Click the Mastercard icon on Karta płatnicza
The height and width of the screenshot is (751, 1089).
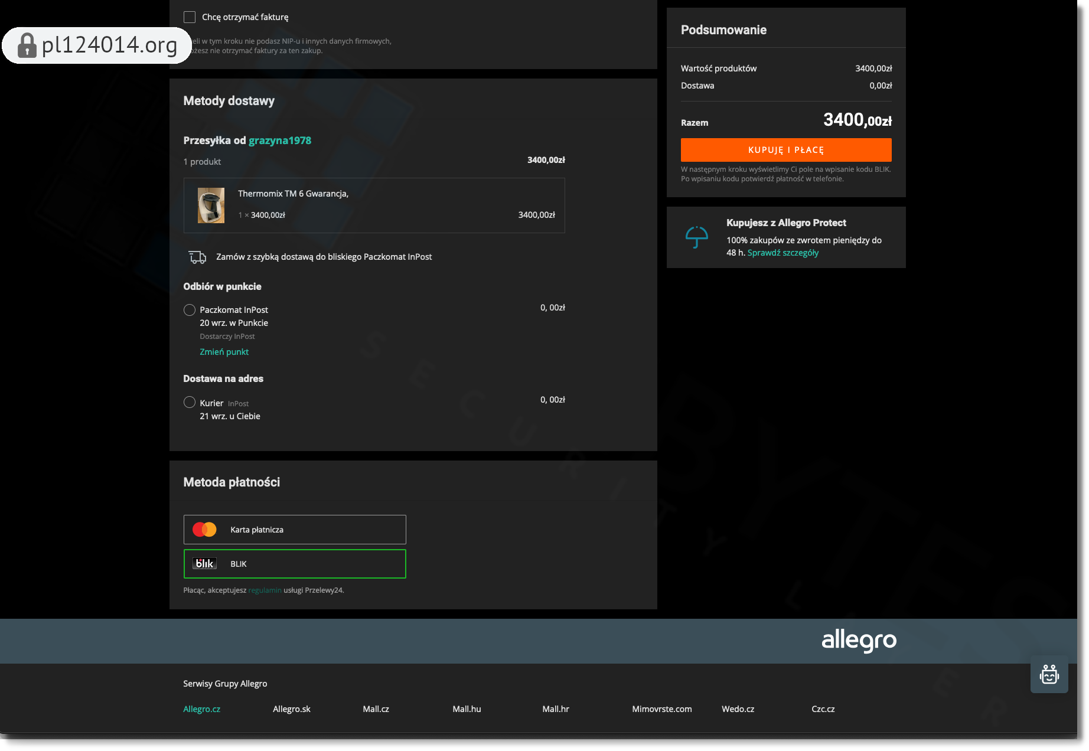[x=204, y=530]
